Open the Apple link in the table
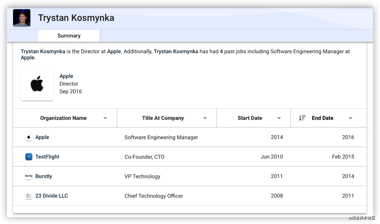Viewport: 380px width, 224px height. click(x=42, y=137)
